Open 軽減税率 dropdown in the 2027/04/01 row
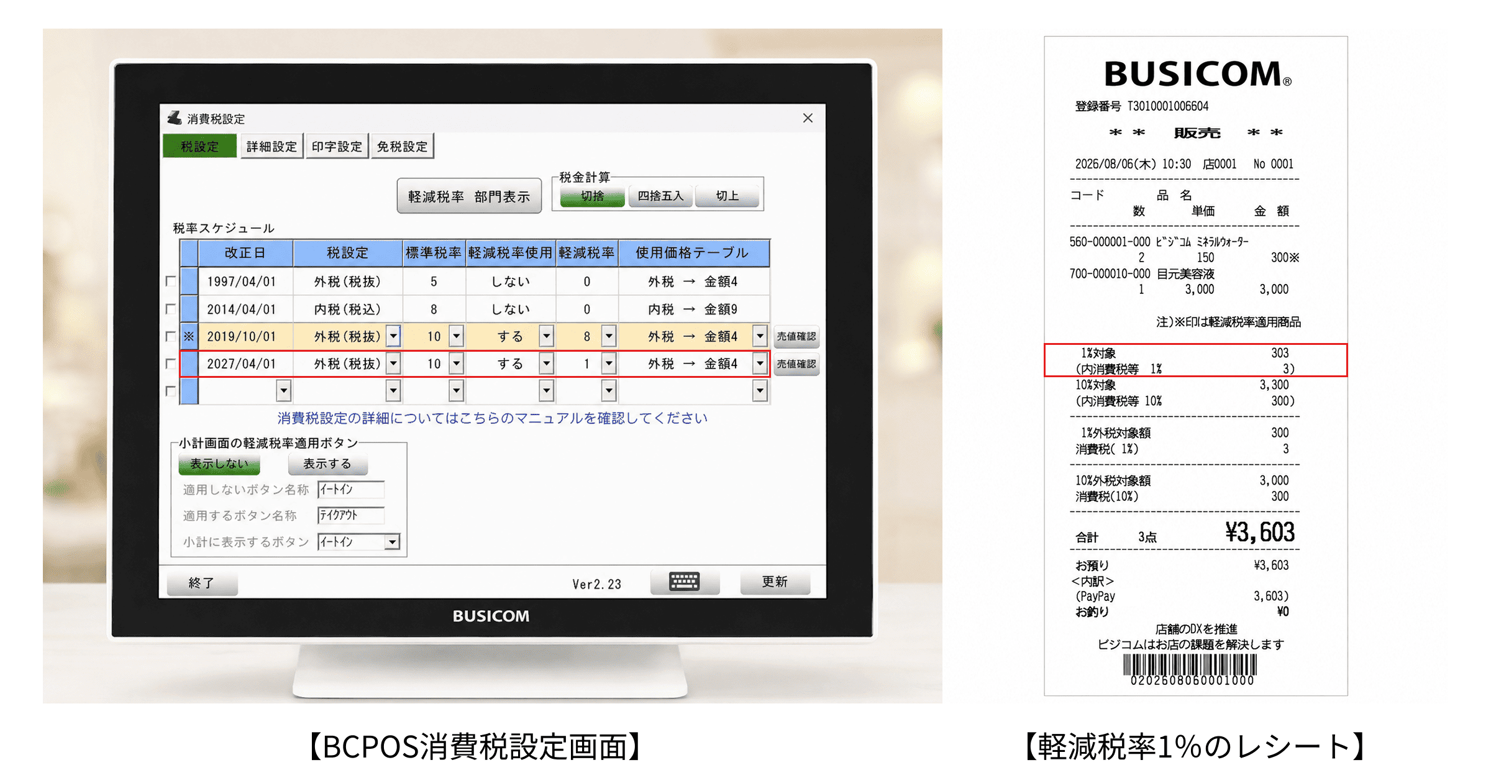This screenshot has height=783, width=1491. click(x=609, y=364)
